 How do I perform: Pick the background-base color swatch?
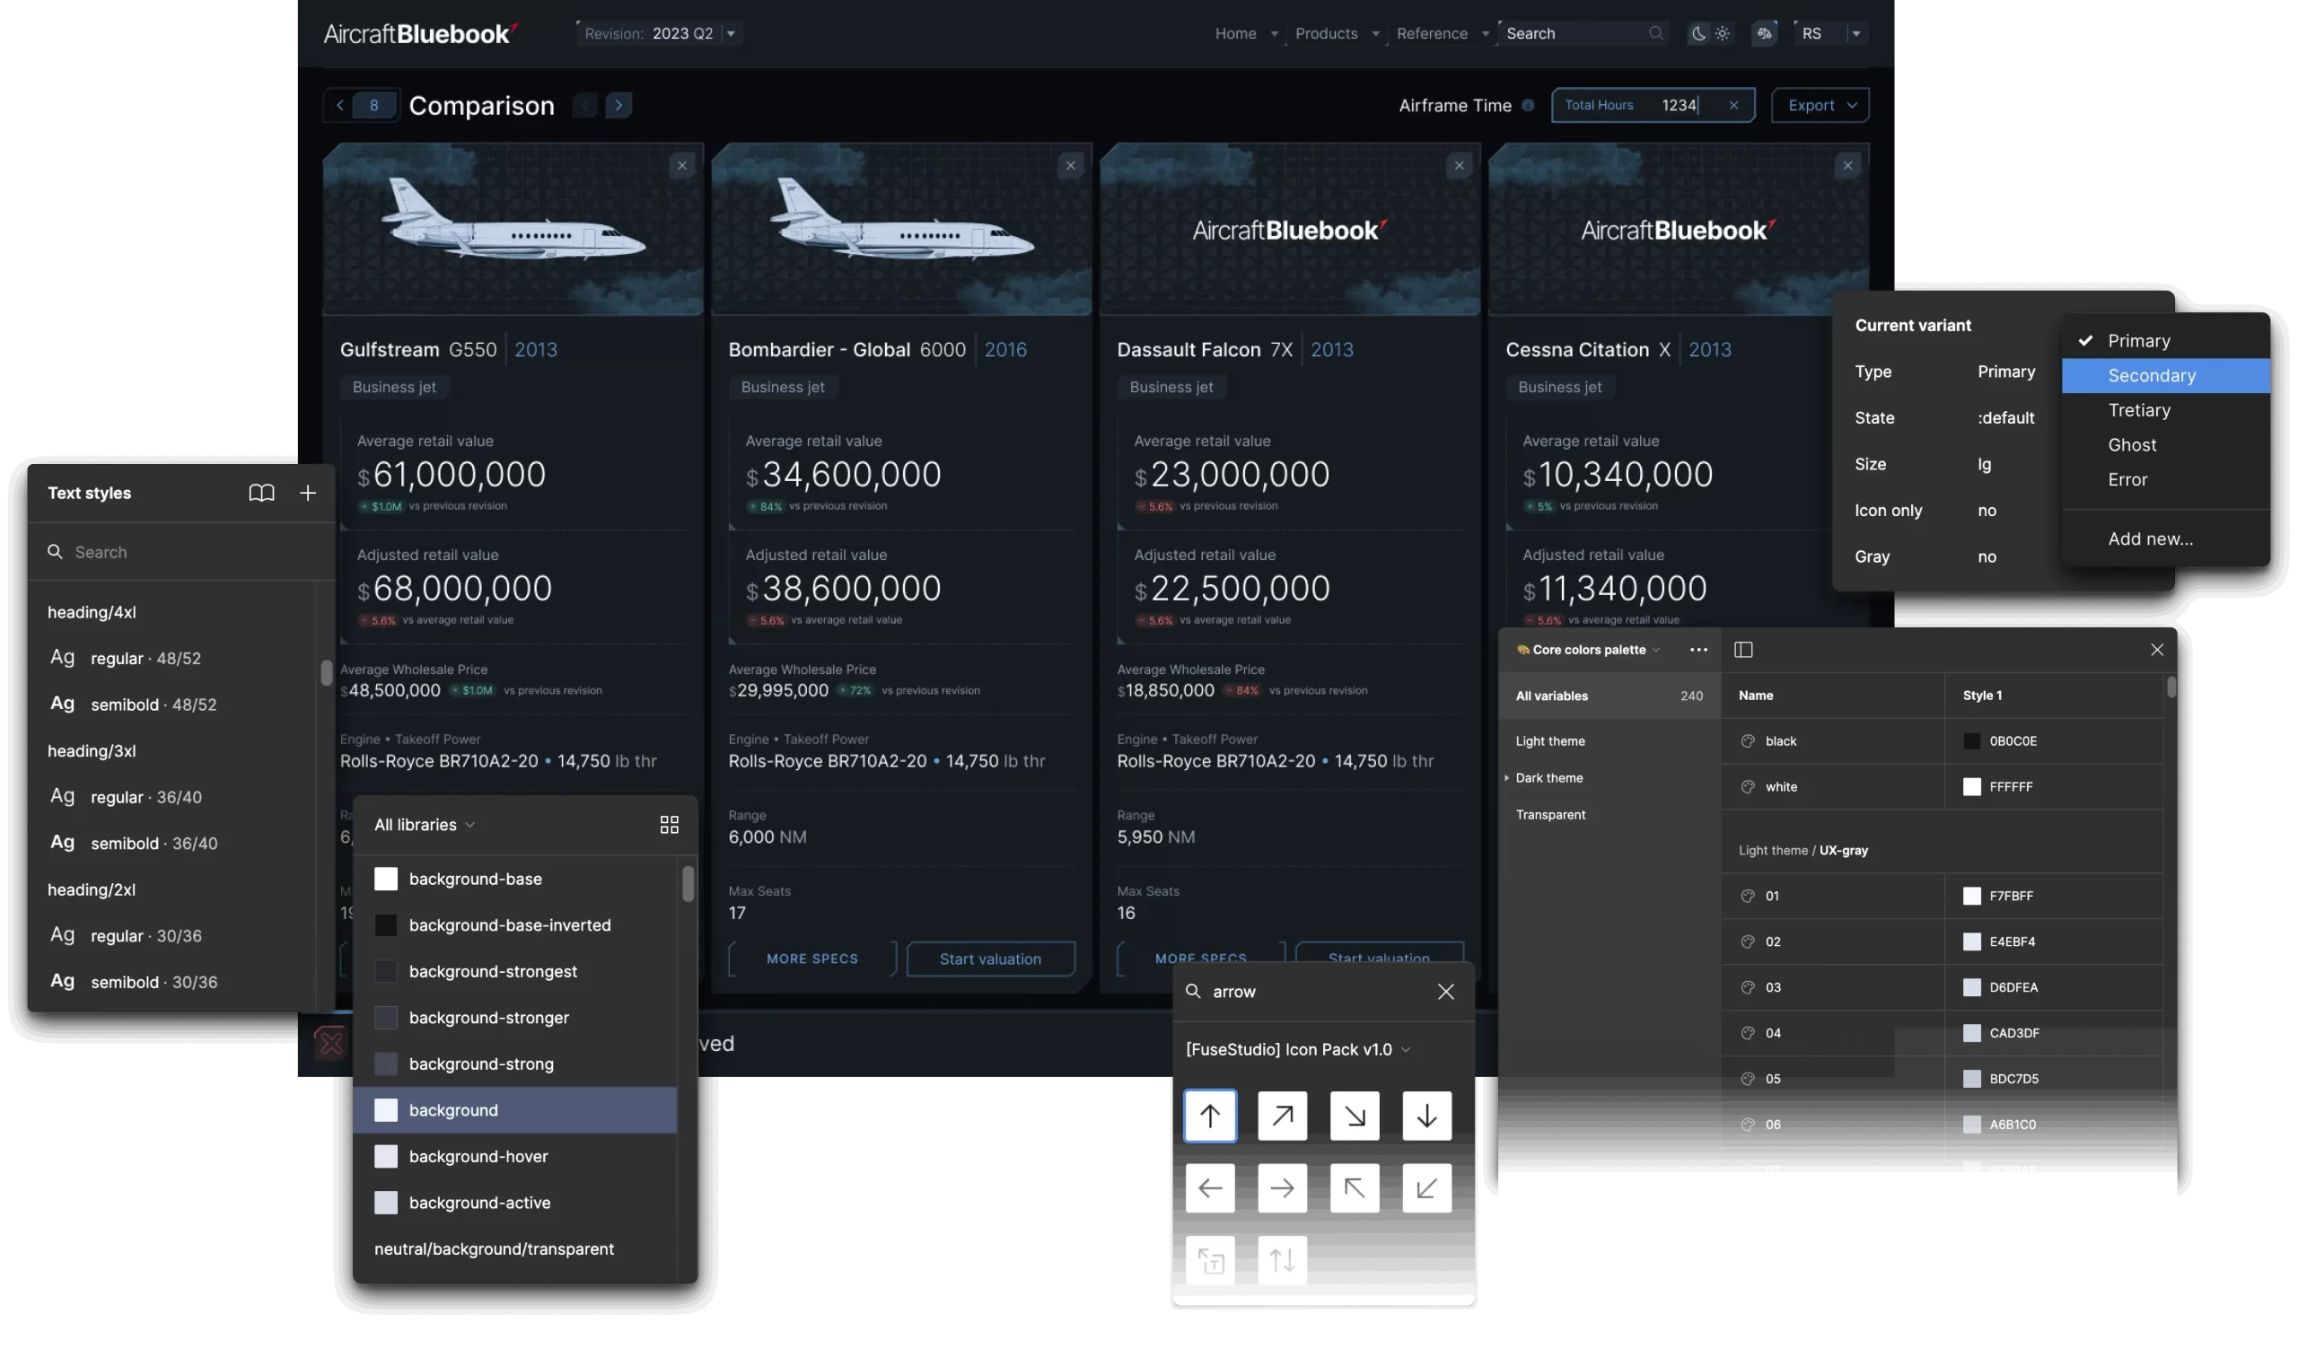pos(386,879)
